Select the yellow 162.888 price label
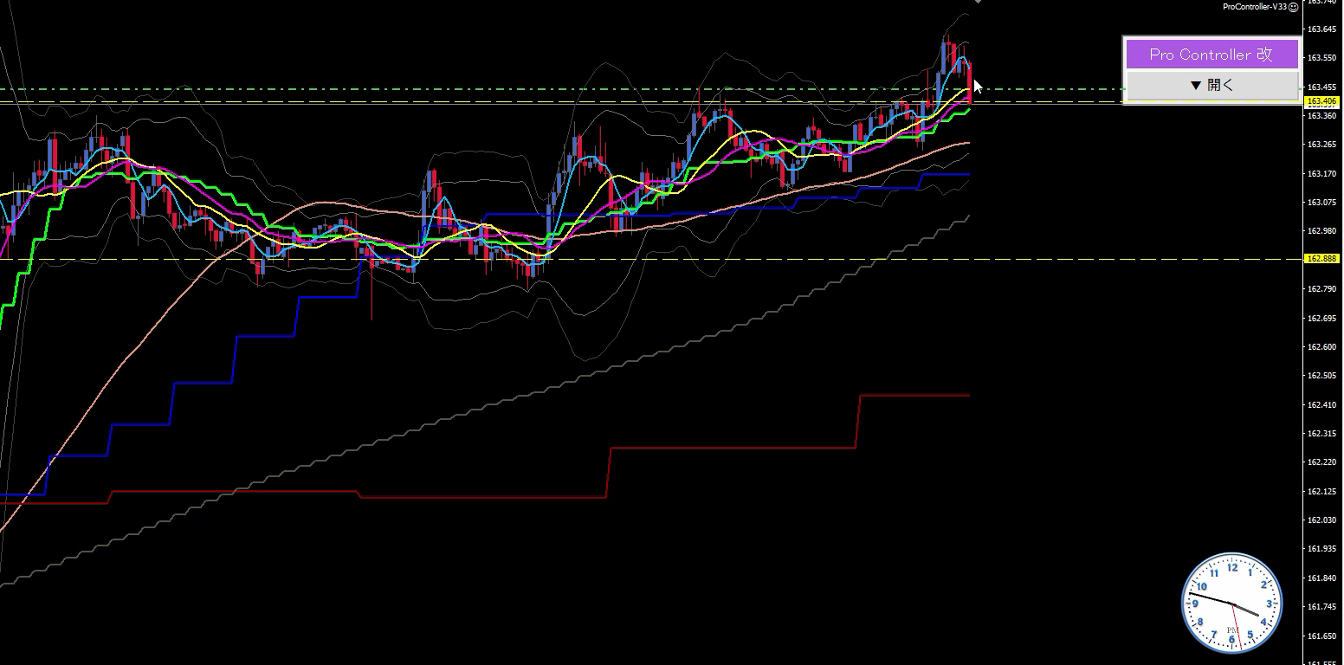The height and width of the screenshot is (665, 1344). [1321, 259]
